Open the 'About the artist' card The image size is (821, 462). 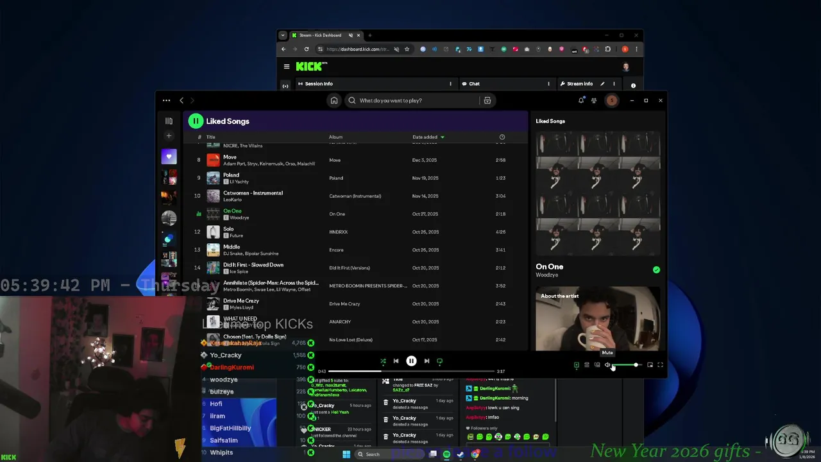click(598, 319)
